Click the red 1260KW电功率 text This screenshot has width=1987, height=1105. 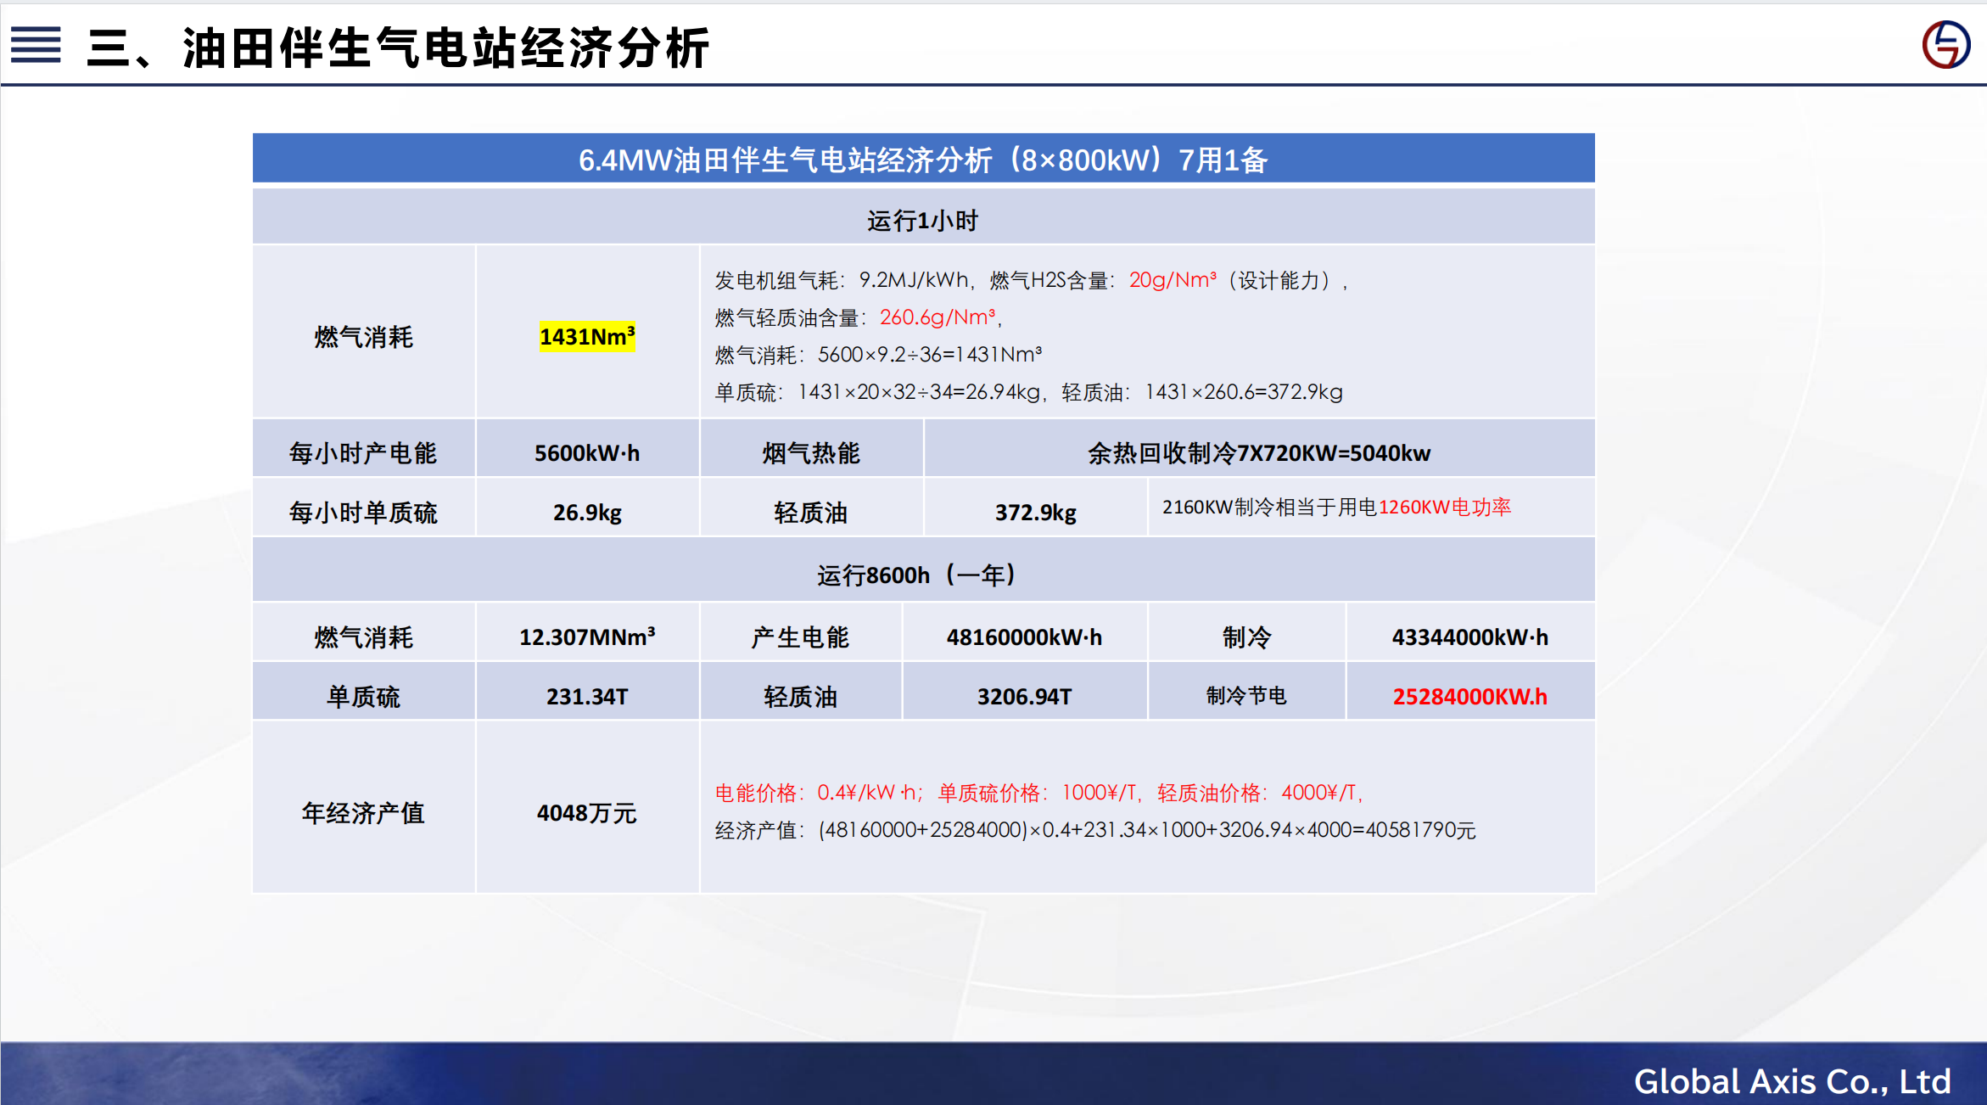pos(1445,507)
